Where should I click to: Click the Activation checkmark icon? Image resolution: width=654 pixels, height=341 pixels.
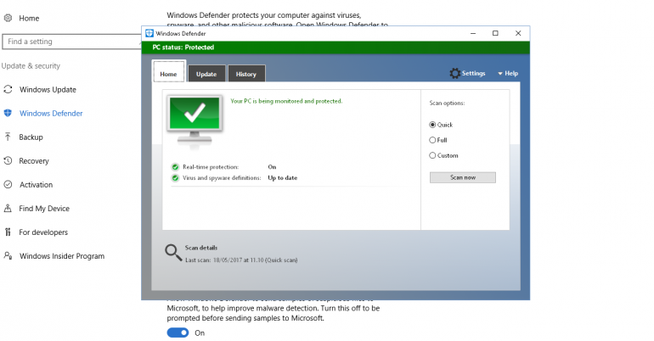[8, 184]
